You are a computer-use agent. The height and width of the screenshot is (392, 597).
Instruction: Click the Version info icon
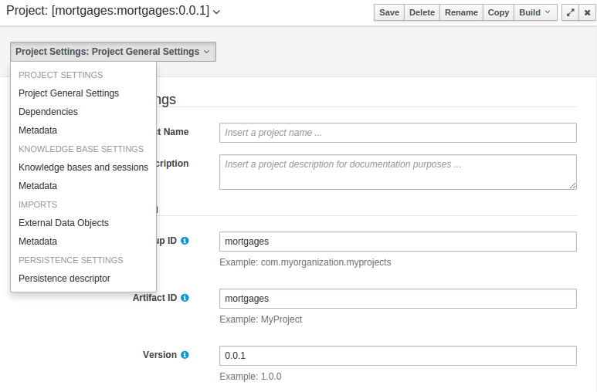coord(185,355)
